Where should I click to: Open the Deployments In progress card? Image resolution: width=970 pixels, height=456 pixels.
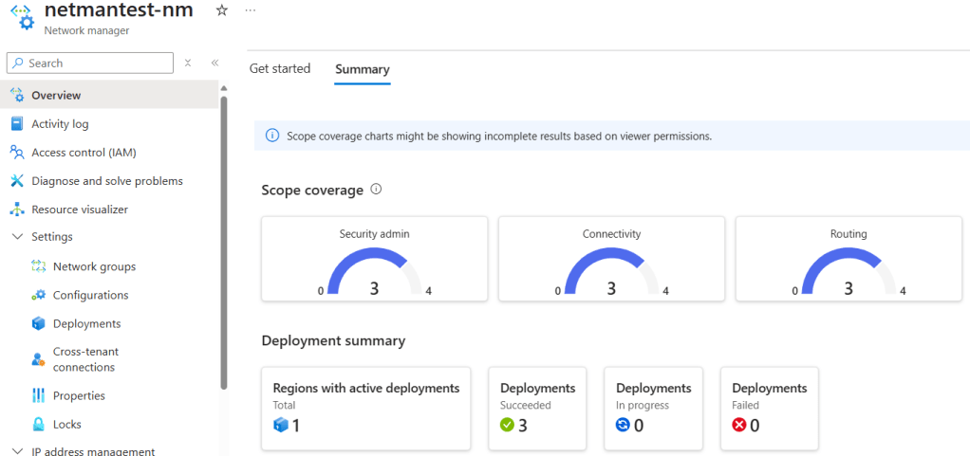(653, 409)
